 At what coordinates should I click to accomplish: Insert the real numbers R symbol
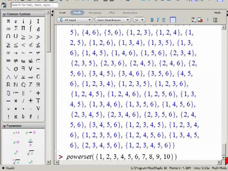[8, 85]
